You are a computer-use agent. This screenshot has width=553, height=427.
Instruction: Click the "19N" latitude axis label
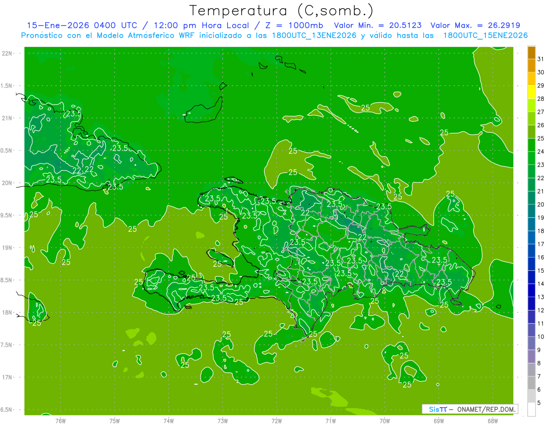(x=6, y=248)
